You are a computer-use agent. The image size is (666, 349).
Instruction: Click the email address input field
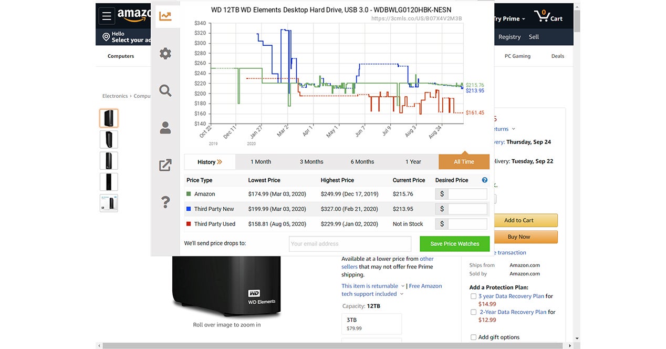click(x=350, y=244)
